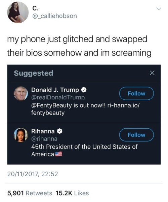Image resolution: width=168 pixels, height=202 pixels.
Task: View the 15.2K Likes list
Action: [72, 193]
